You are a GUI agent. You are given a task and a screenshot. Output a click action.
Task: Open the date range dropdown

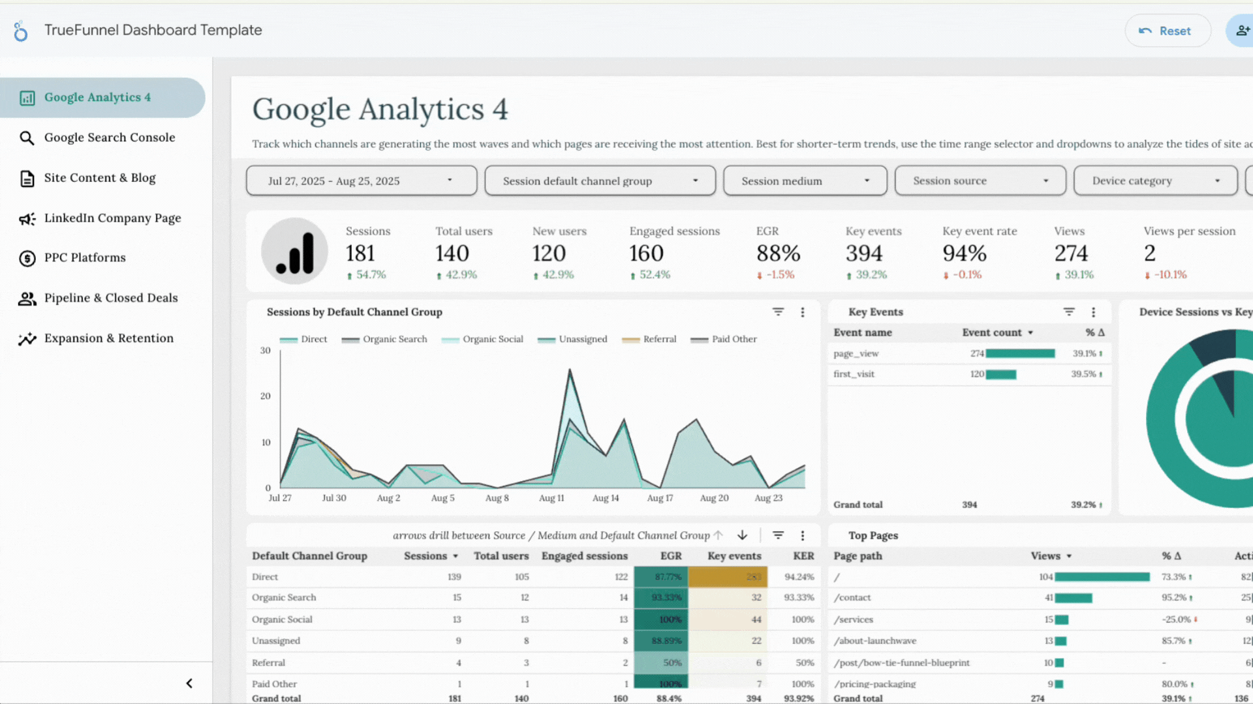pyautogui.click(x=361, y=181)
